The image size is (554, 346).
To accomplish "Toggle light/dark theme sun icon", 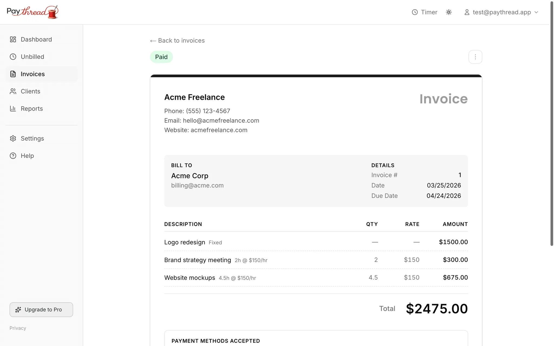I will (x=449, y=12).
